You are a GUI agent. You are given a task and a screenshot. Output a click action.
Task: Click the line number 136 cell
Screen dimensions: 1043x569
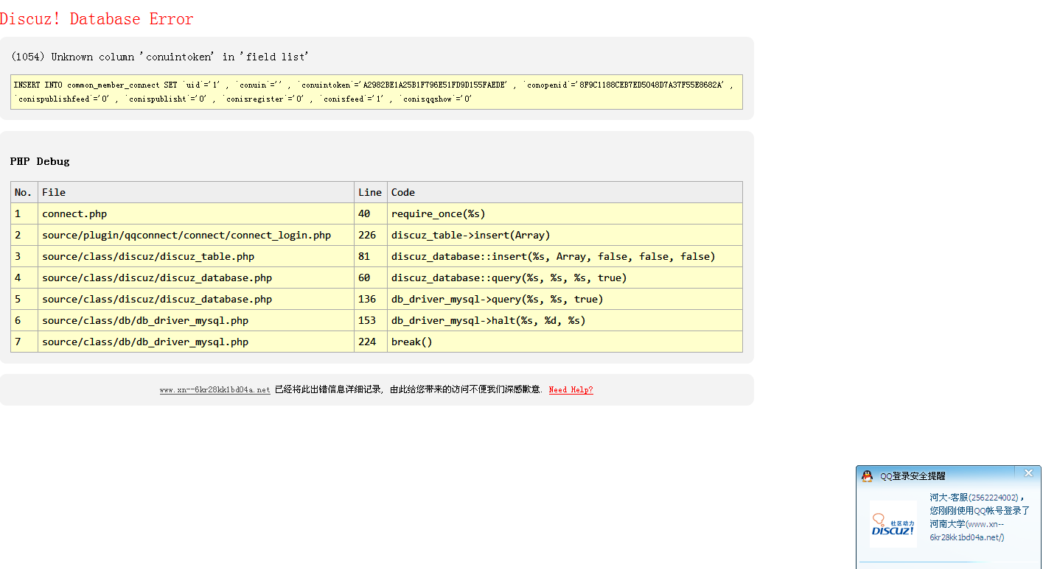(371, 299)
